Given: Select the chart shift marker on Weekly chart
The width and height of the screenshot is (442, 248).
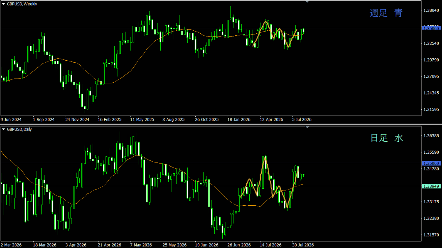Looking at the screenshot, I should coord(307,2).
